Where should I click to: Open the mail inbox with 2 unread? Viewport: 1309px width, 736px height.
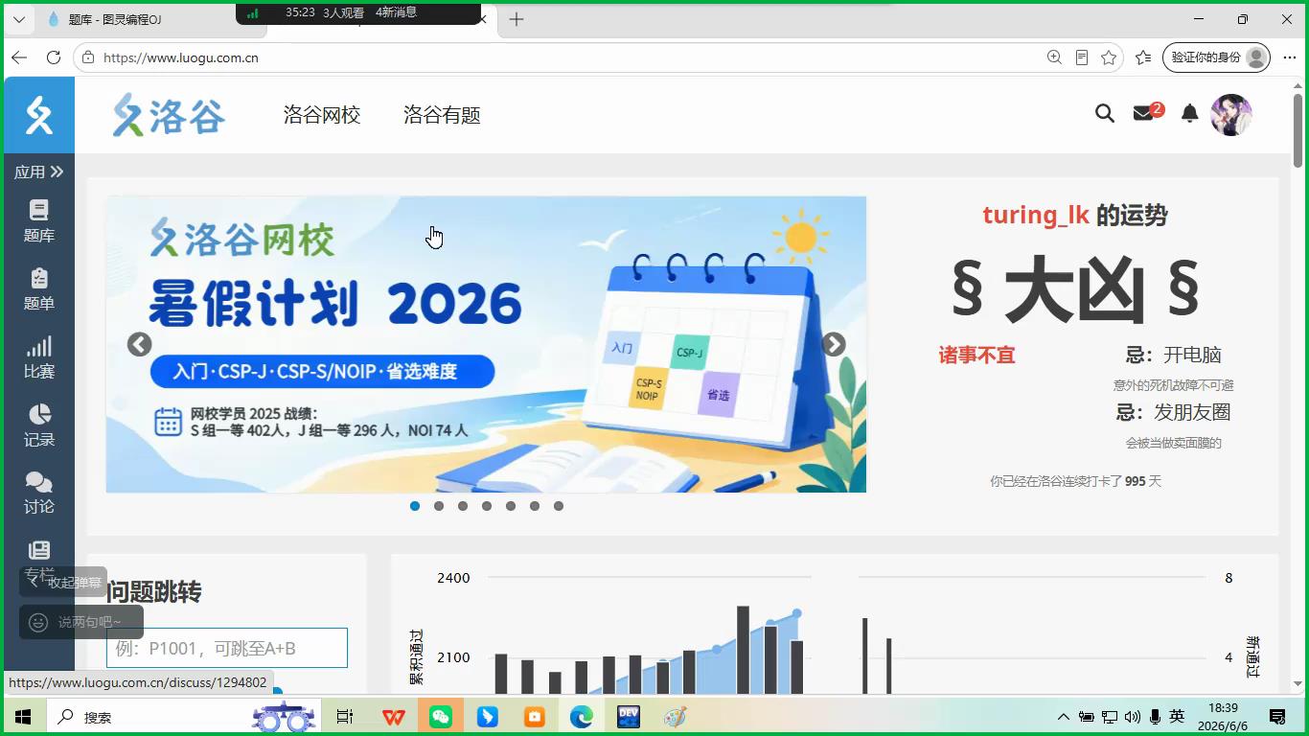pyautogui.click(x=1146, y=113)
